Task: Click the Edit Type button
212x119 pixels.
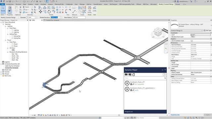Action: click(207, 30)
